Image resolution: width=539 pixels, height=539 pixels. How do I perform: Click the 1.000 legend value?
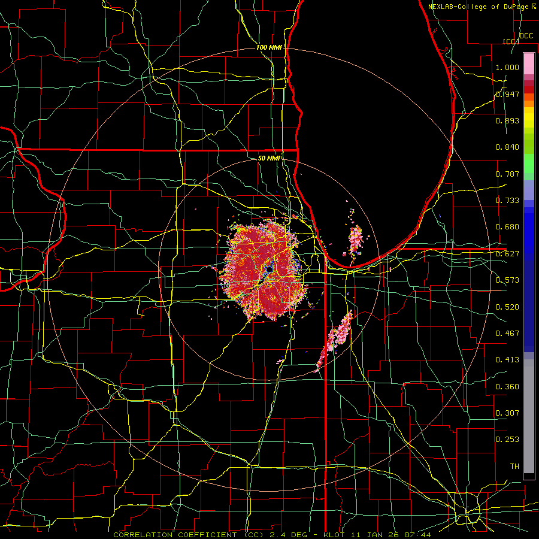[507, 67]
